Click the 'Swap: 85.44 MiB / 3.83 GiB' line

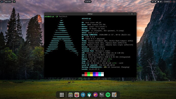tap(96, 61)
